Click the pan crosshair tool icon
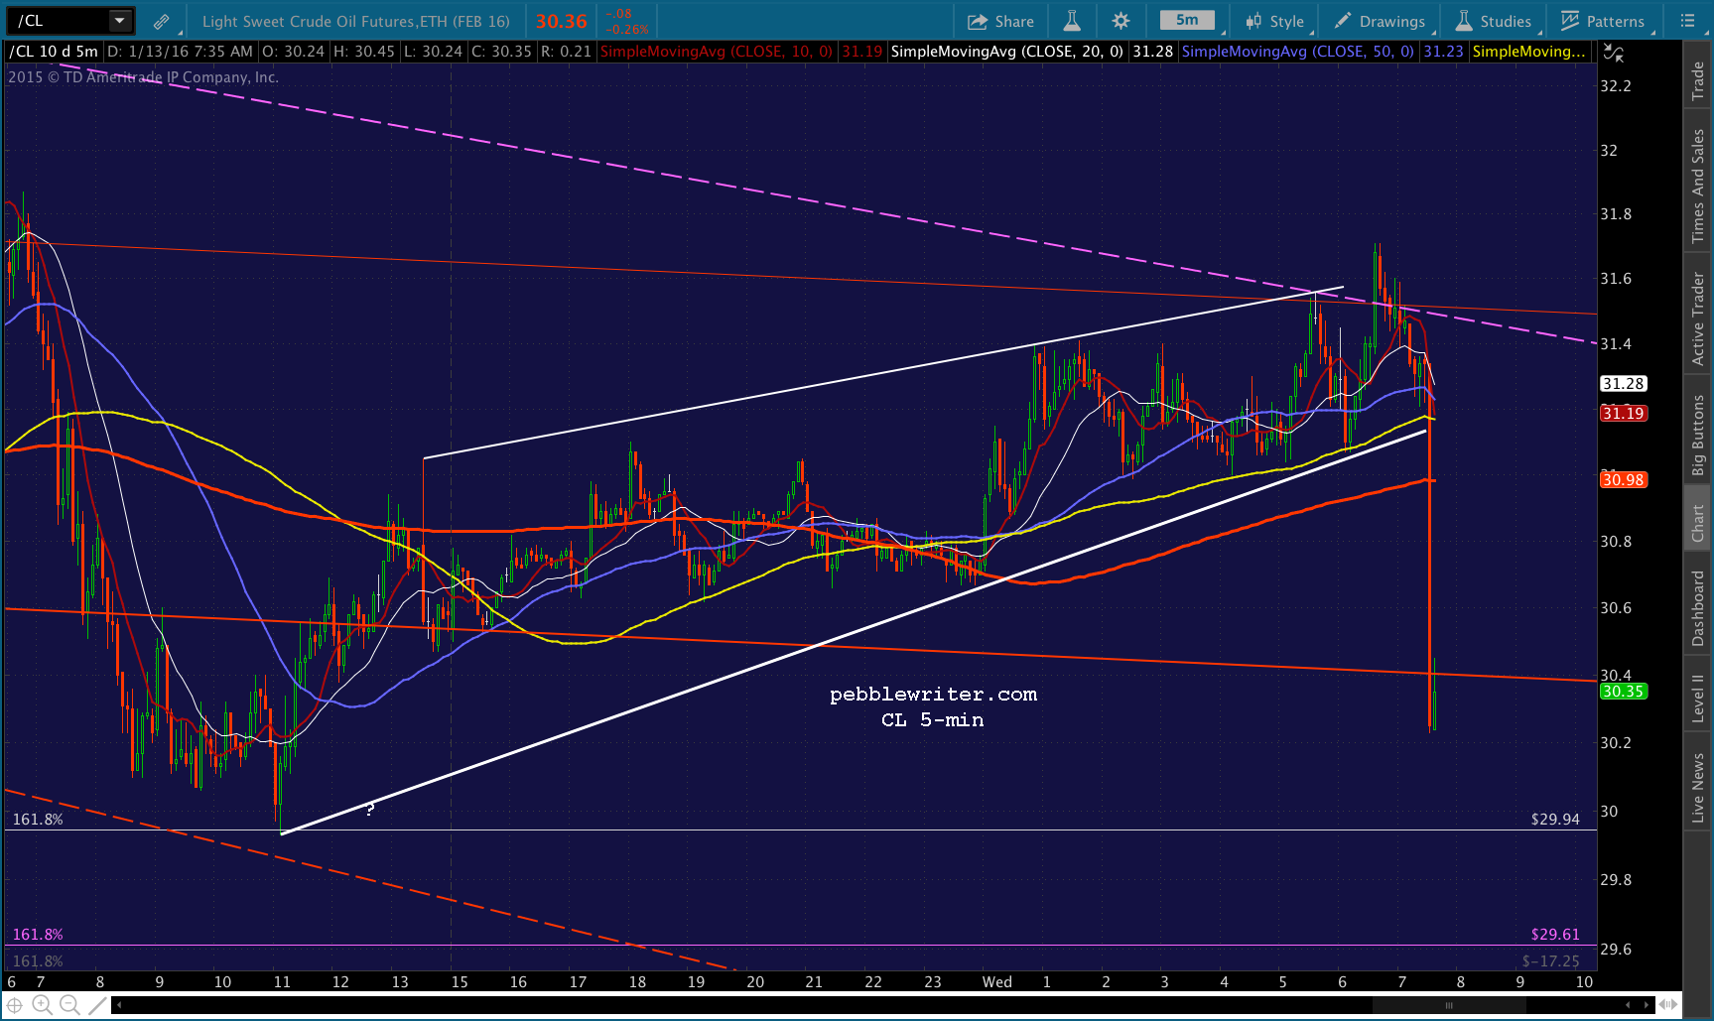The width and height of the screenshot is (1714, 1021). click(15, 1005)
